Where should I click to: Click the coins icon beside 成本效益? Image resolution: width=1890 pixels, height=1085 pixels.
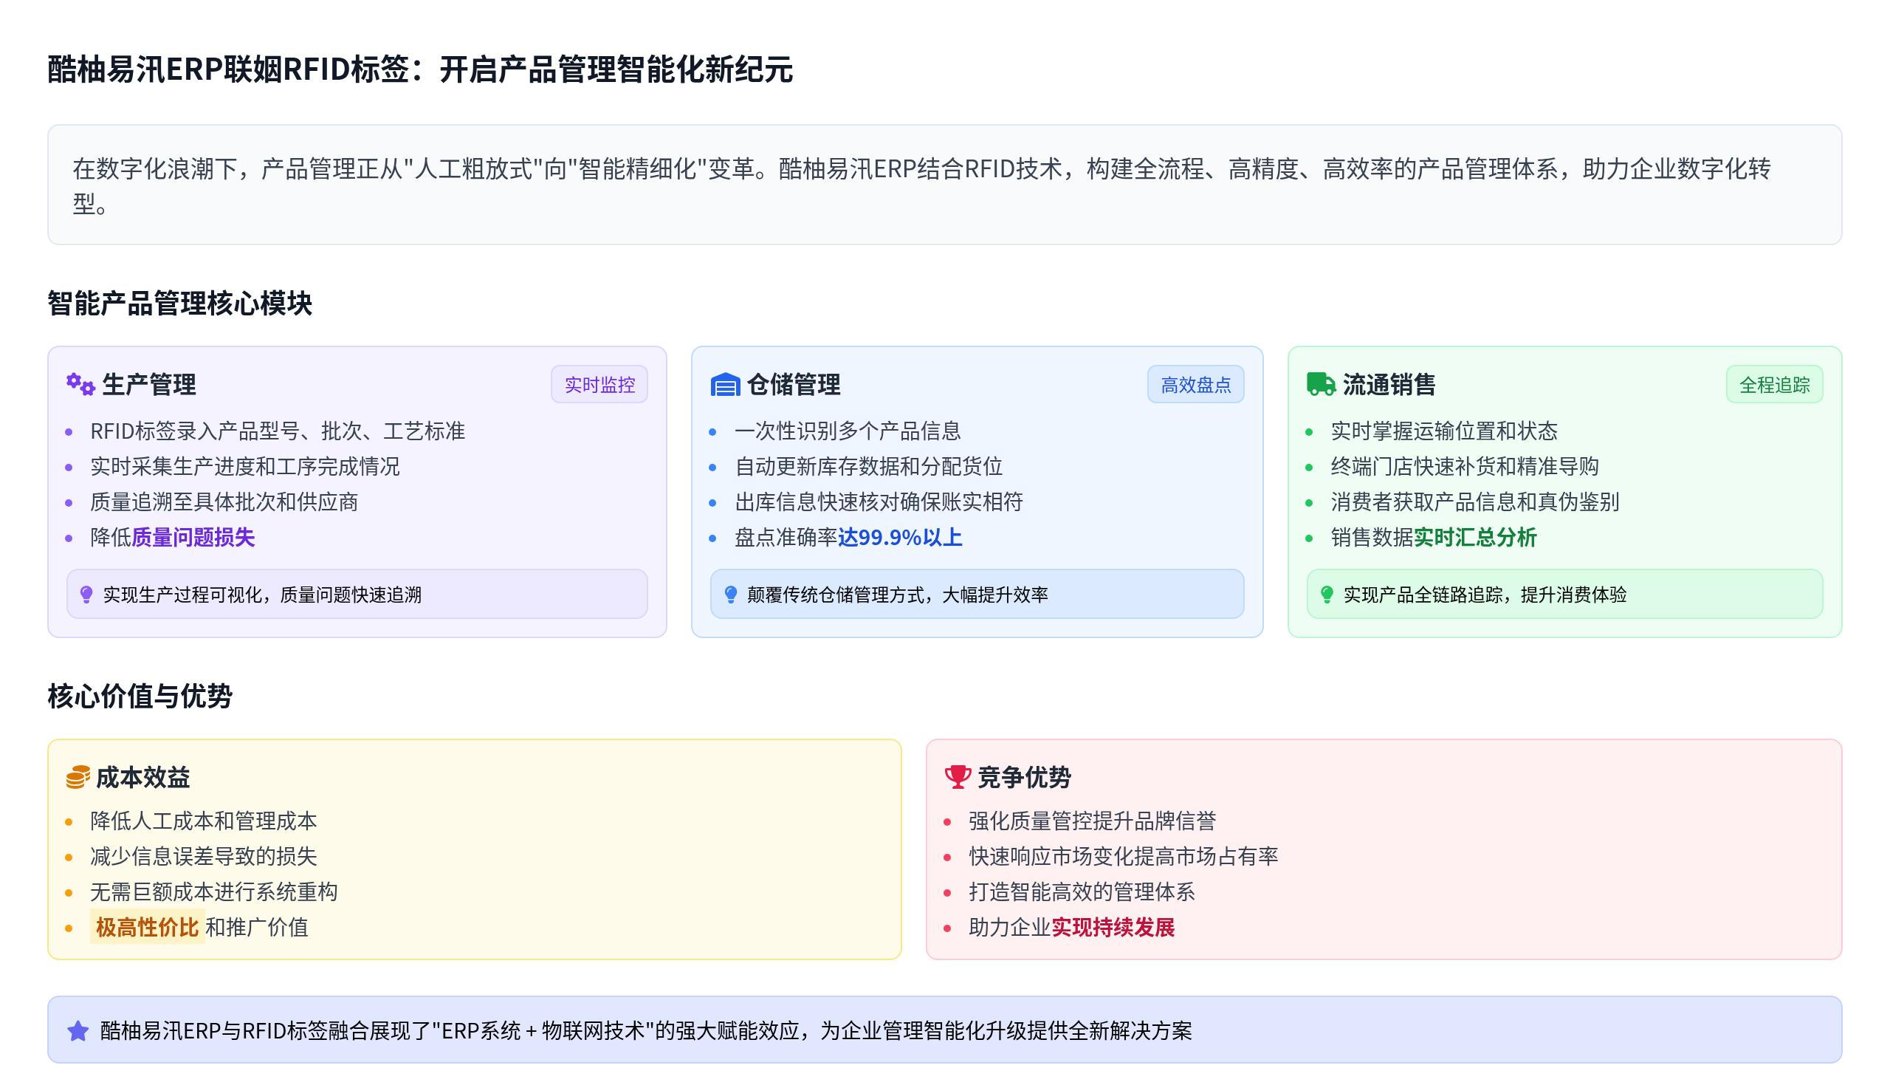click(x=78, y=777)
